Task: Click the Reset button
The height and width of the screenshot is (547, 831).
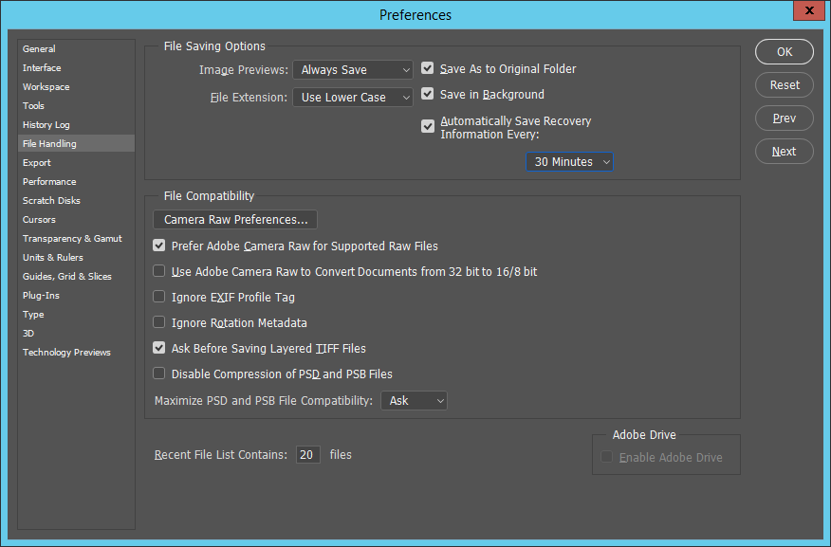Action: click(x=785, y=84)
